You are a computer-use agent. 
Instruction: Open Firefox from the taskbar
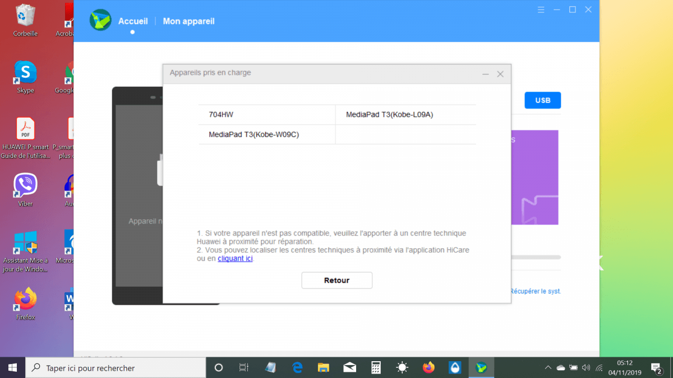(428, 368)
